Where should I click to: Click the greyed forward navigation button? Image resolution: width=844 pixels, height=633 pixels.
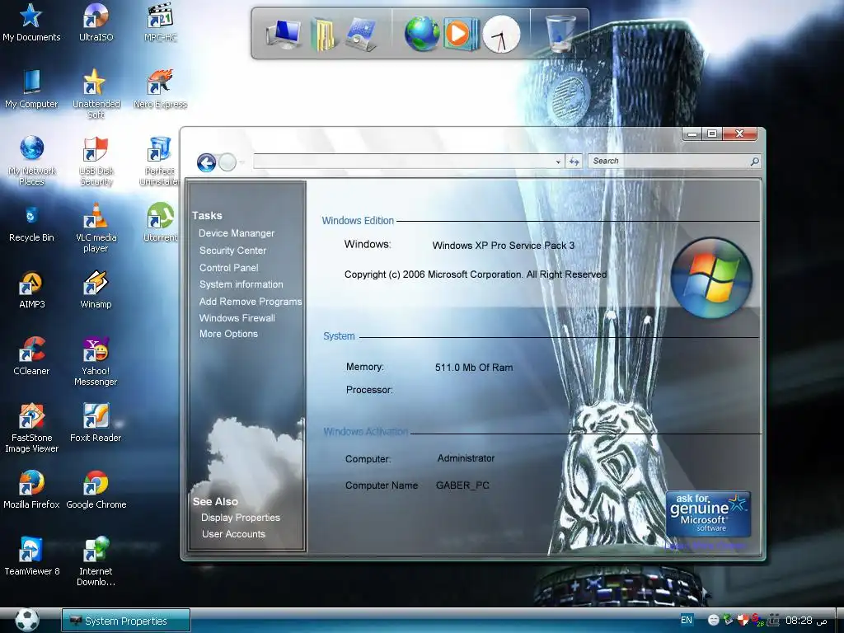tap(227, 162)
